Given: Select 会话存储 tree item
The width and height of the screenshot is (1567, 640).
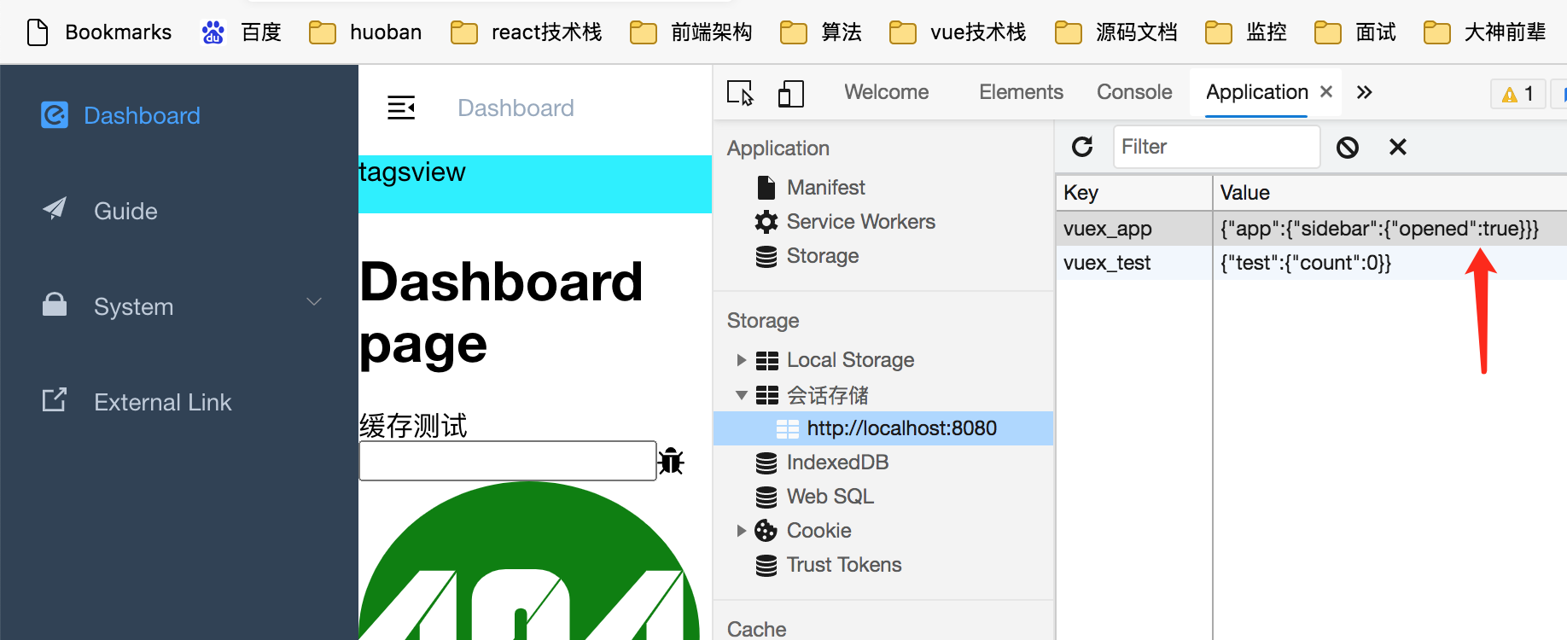Looking at the screenshot, I should pos(827,395).
